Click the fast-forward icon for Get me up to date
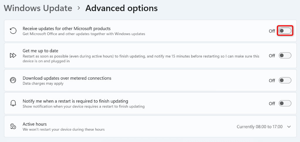Viewport: 300px width, 142px height. tap(13, 56)
